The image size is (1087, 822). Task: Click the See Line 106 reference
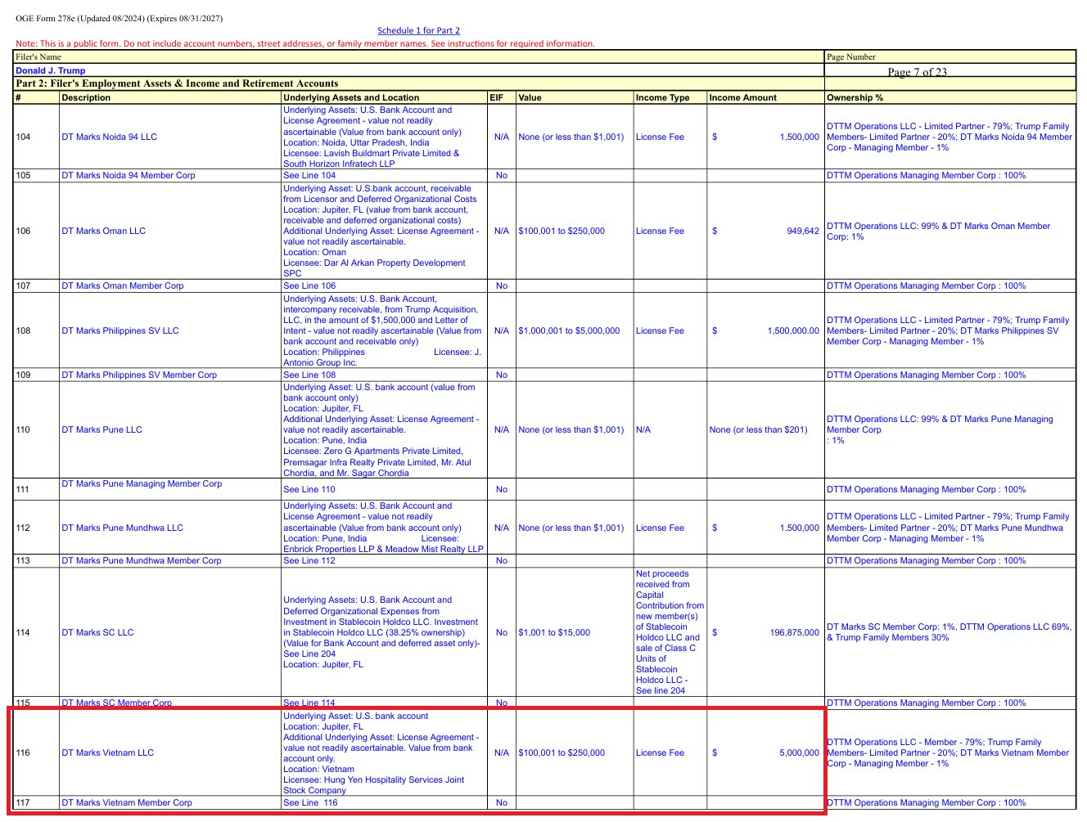coord(309,285)
